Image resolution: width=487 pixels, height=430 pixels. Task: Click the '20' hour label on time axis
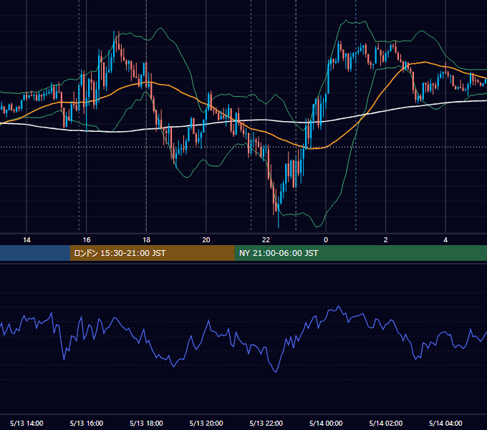click(206, 240)
